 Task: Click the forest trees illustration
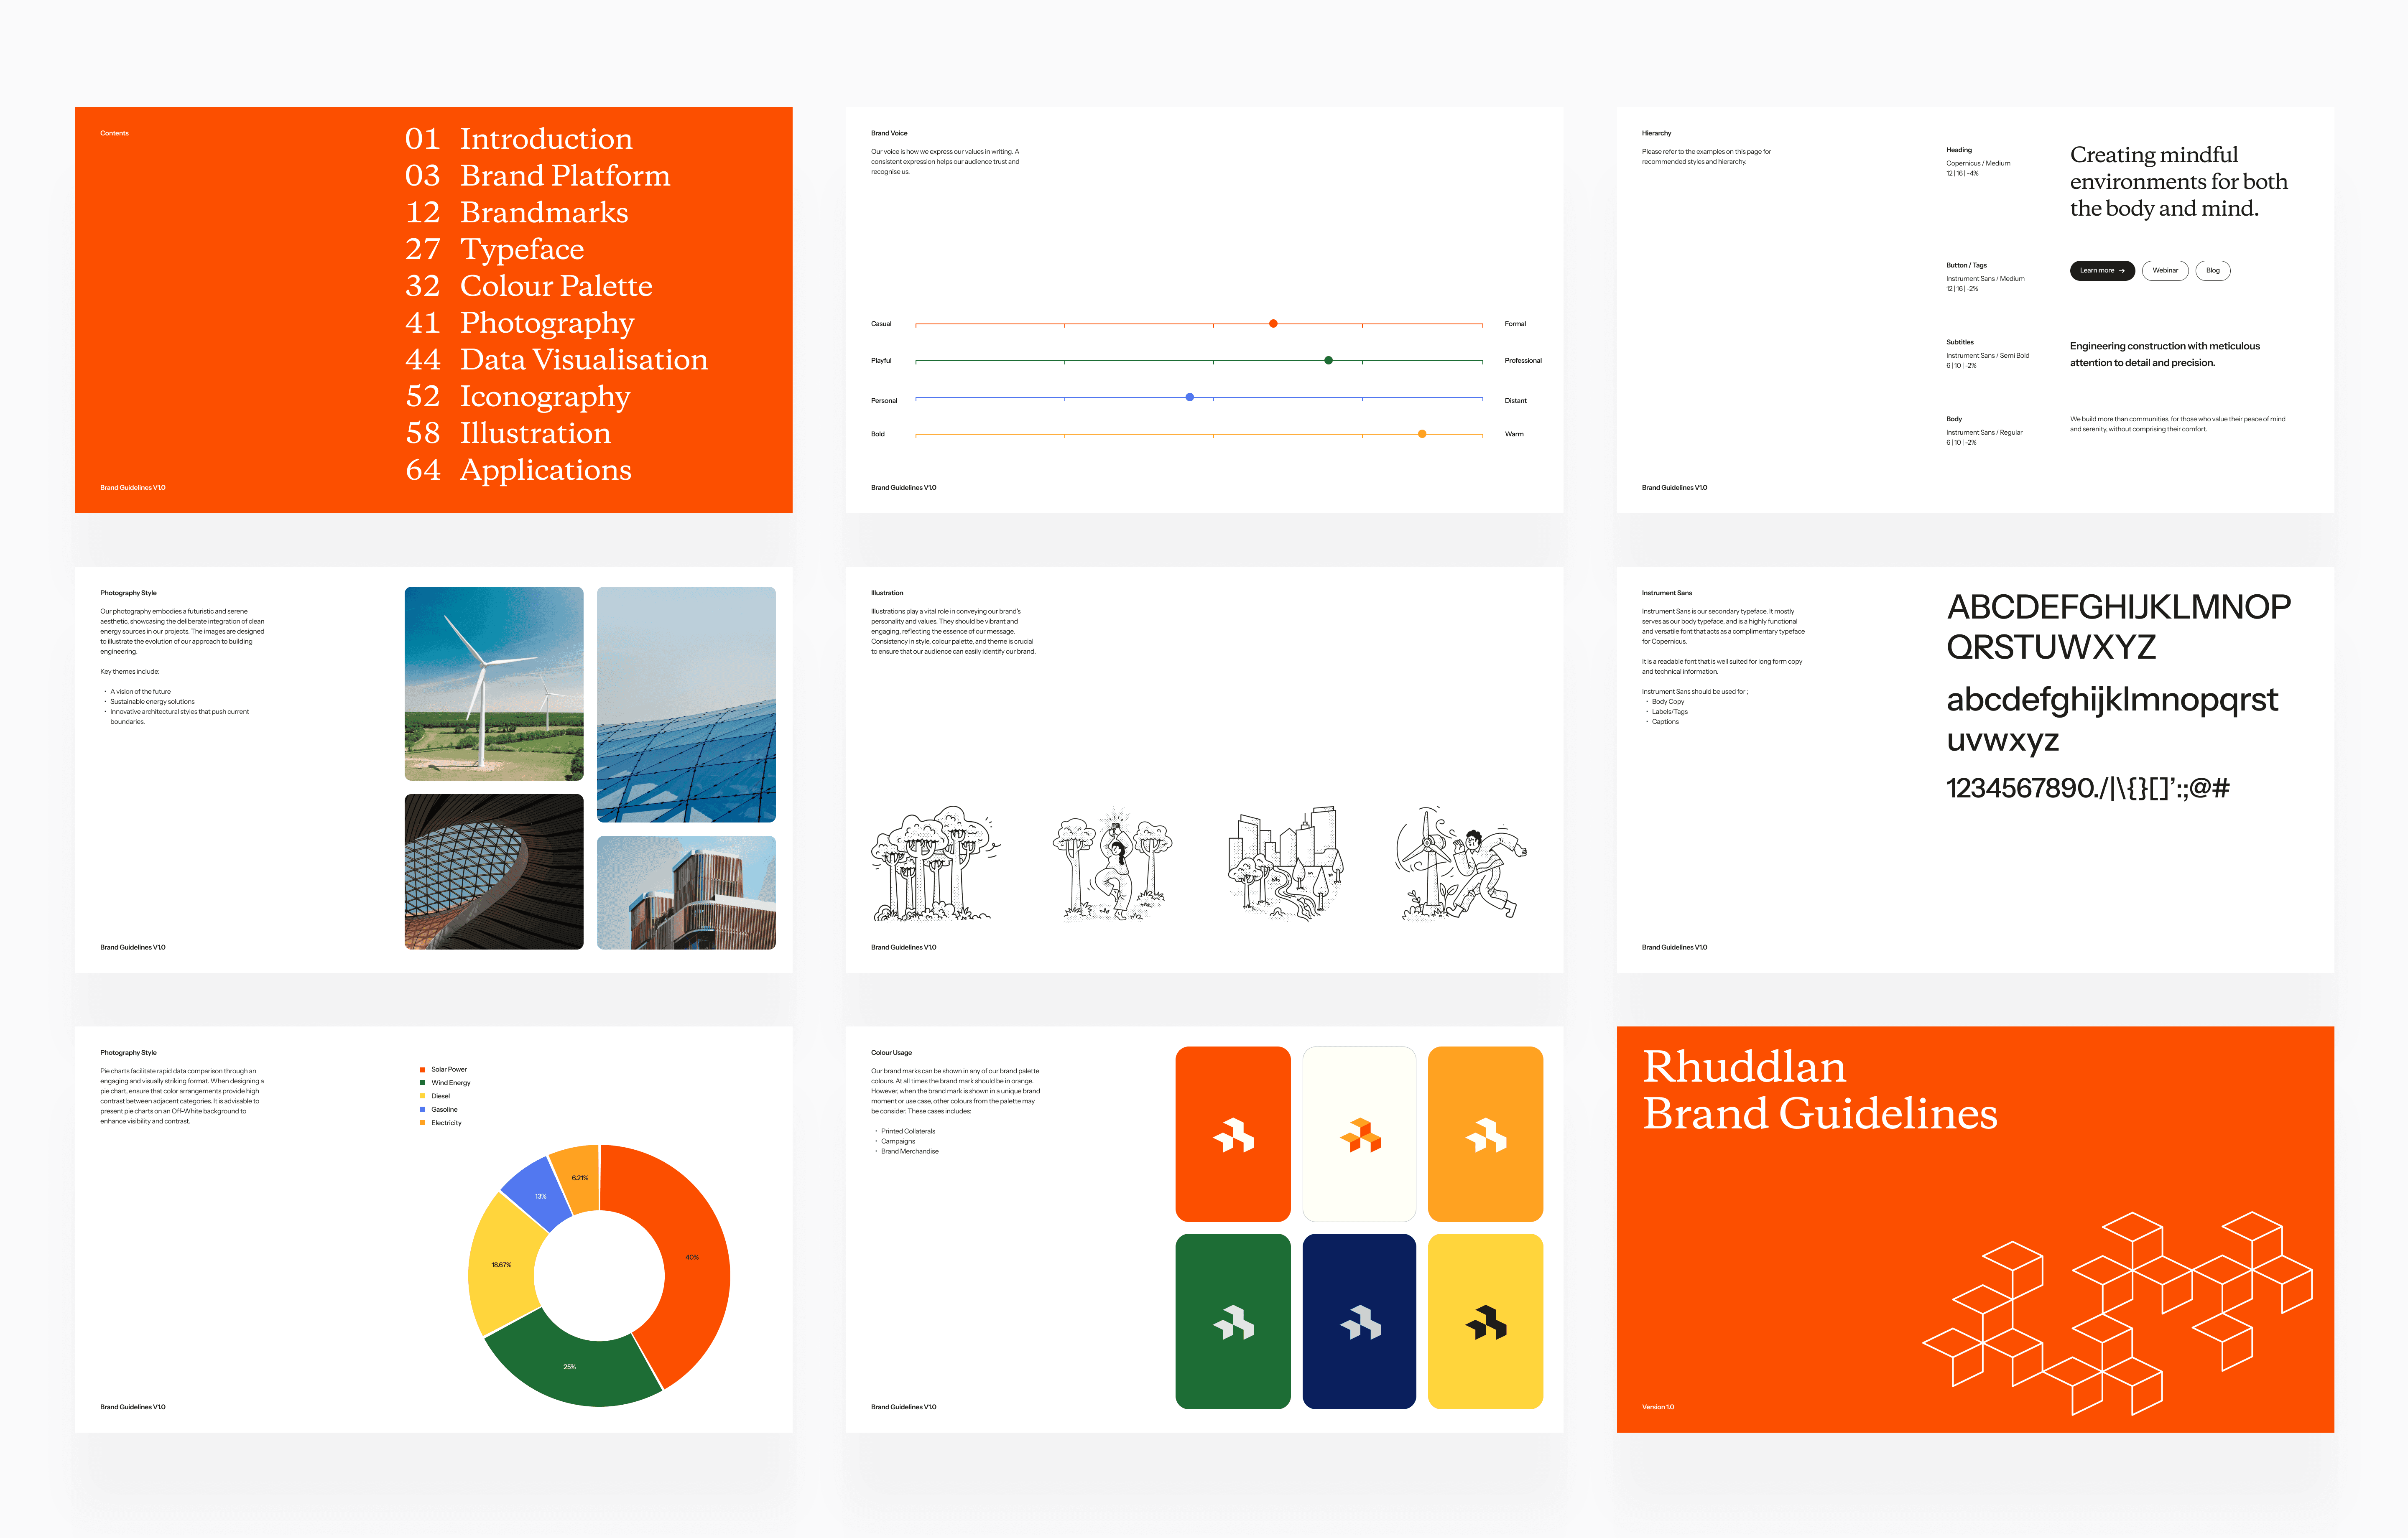935,863
